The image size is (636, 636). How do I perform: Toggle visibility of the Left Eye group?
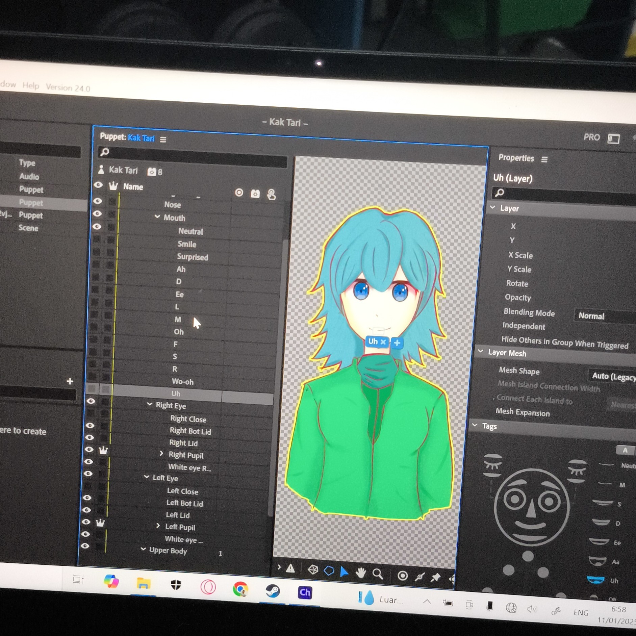click(88, 474)
